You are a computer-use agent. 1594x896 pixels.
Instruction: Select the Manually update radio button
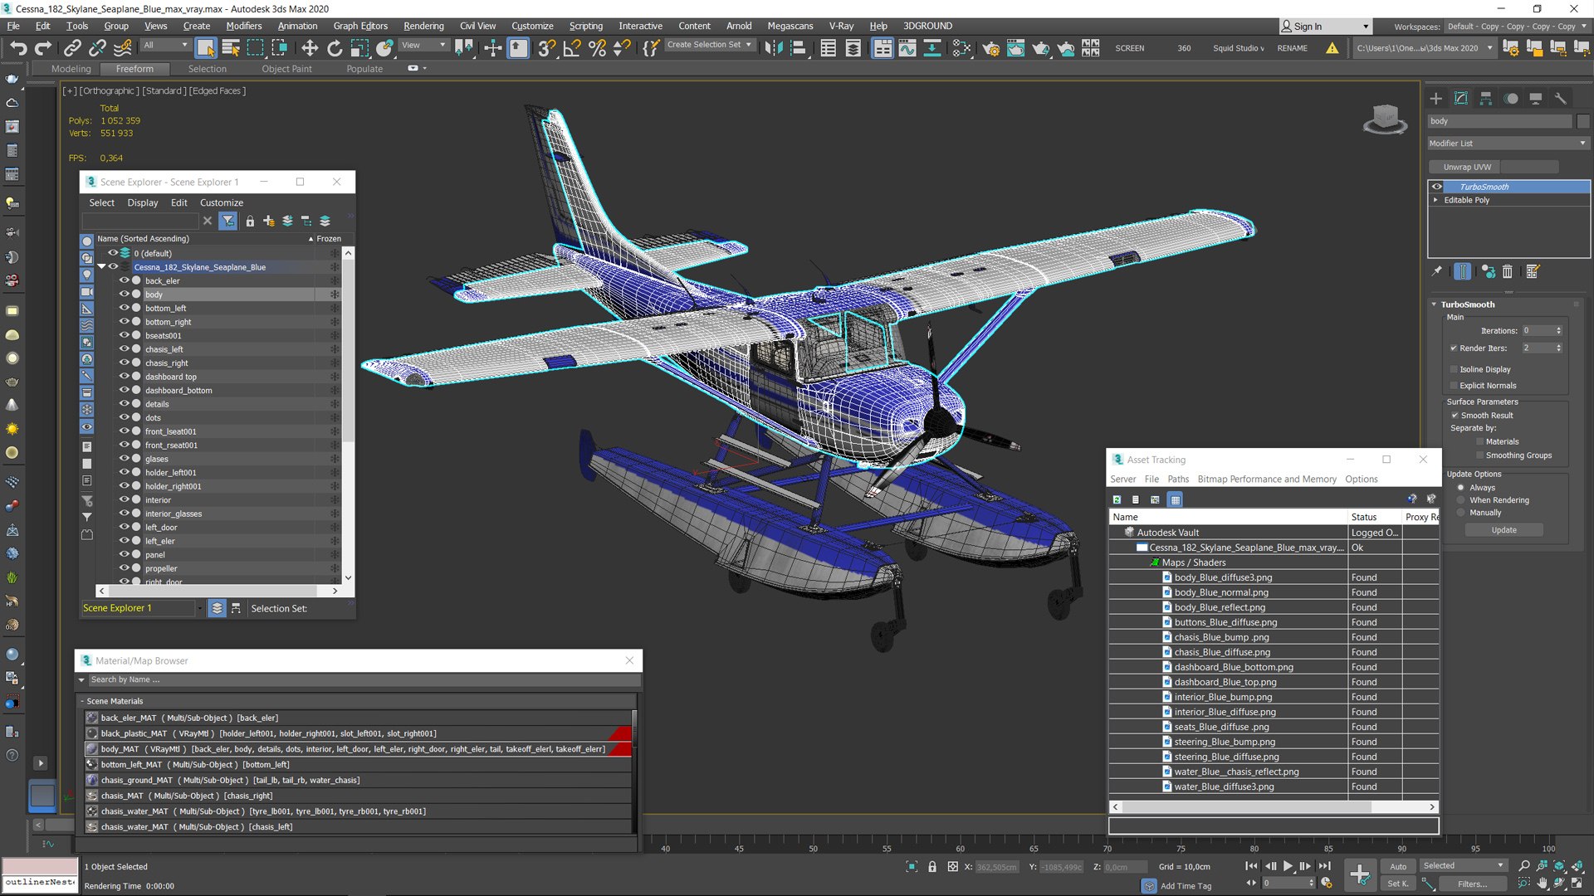click(1461, 513)
